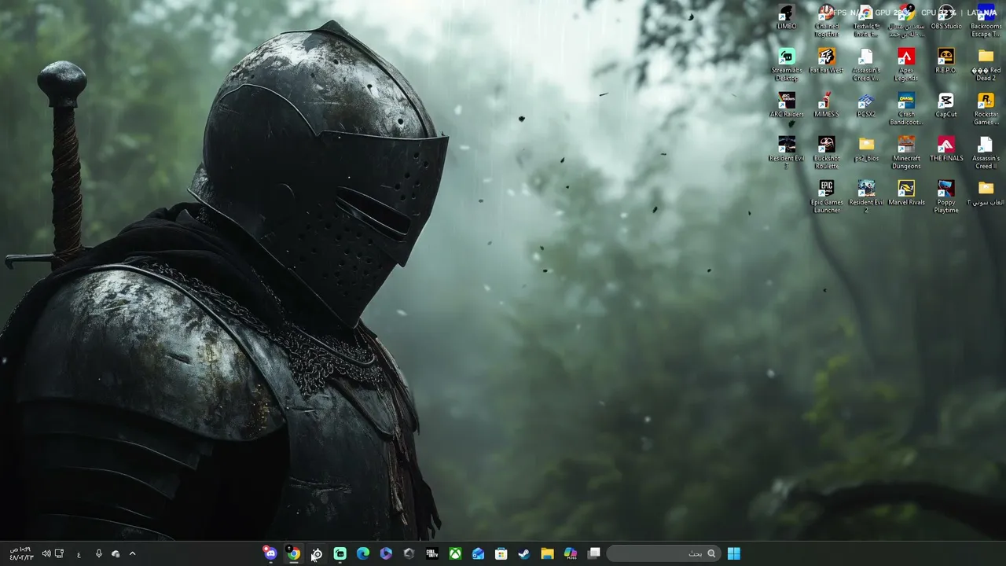1006x566 pixels.
Task: Click the Streamlabs Desktop shortcut on the desktop
Action: (787, 65)
